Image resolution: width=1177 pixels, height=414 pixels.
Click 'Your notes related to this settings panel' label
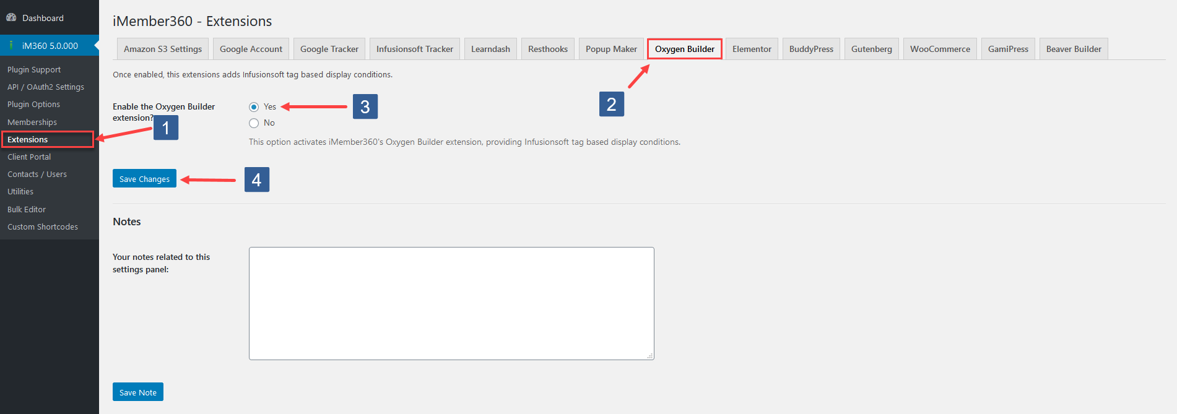point(161,263)
